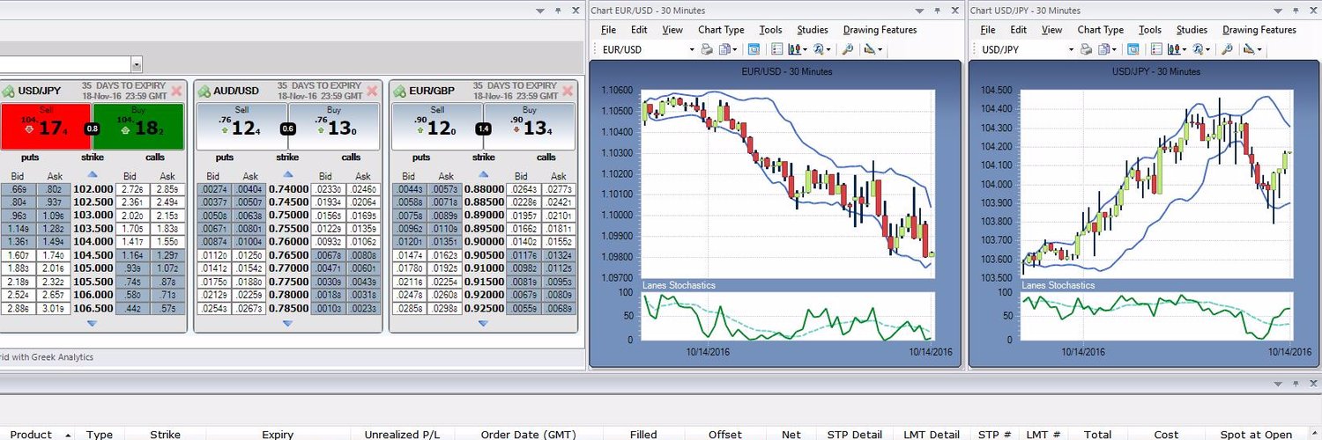This screenshot has height=440, width=1322.
Task: Click blue window snapshot icon in USD/JPY chart
Action: click(1133, 49)
